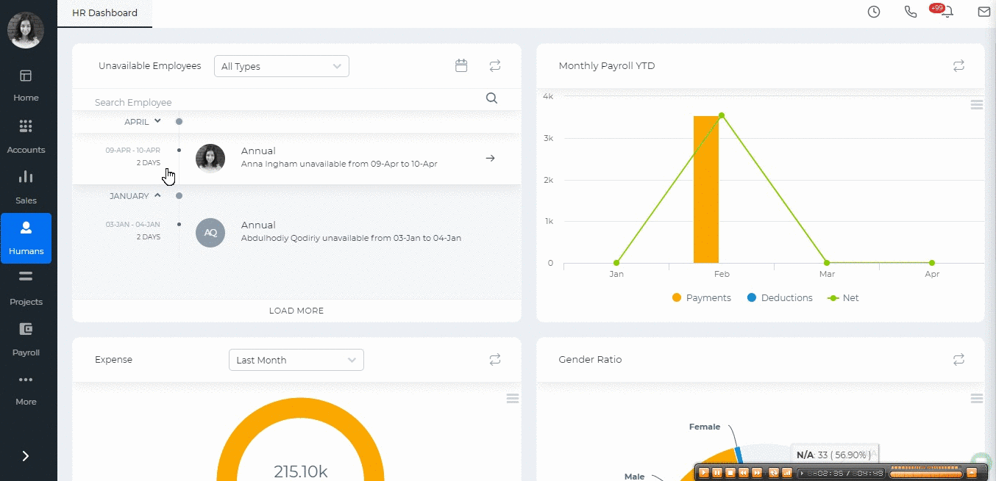Click Fast Forward on the media player bar

757,472
